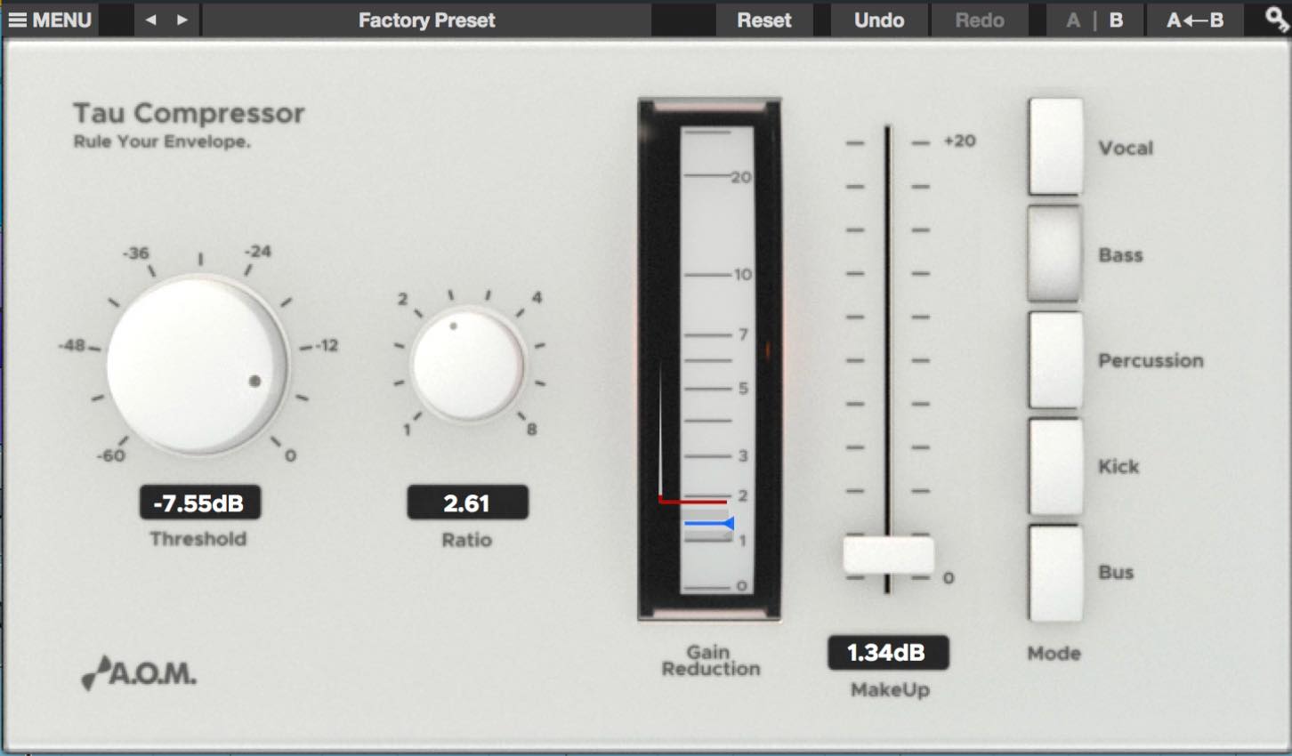Click the A.O.M. logo
The width and height of the screenshot is (1292, 756).
point(139,673)
